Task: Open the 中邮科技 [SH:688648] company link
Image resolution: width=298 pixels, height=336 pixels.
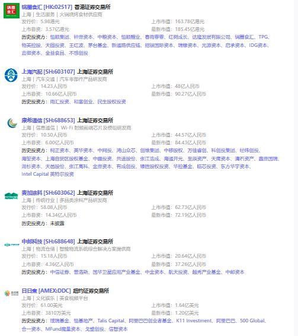Action: 48,242
